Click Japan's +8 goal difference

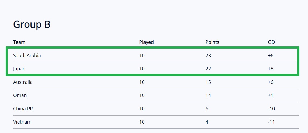(271, 69)
